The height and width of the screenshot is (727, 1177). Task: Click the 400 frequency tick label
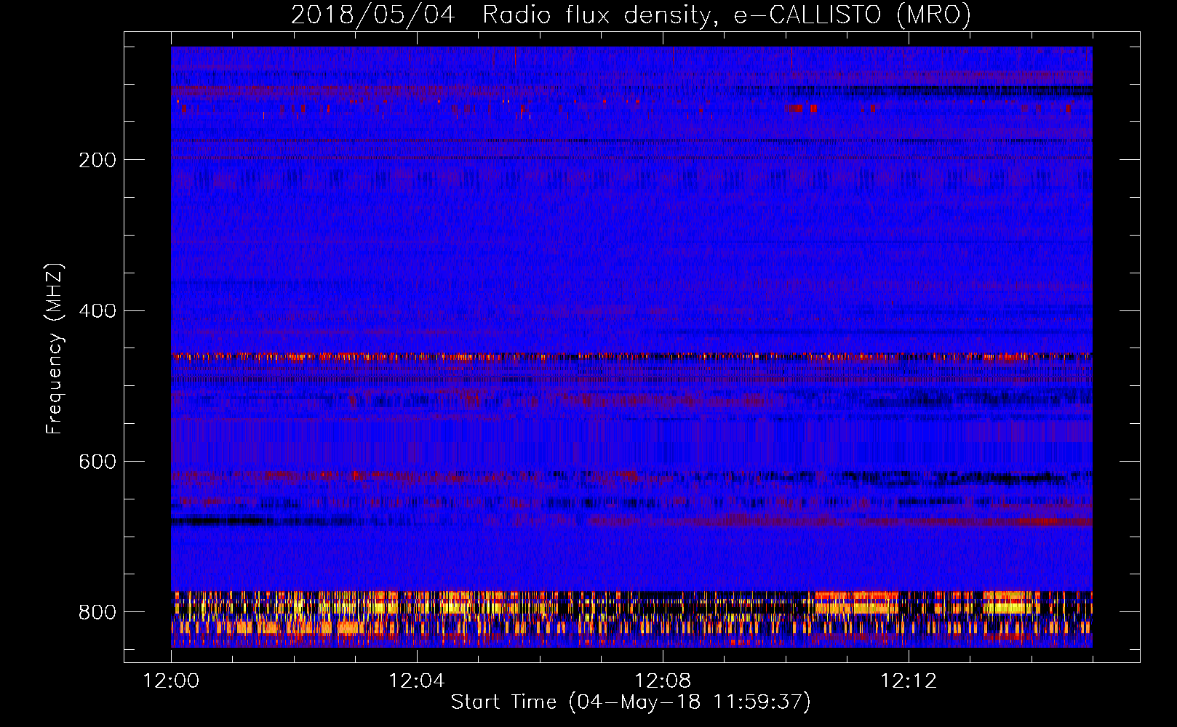(x=97, y=311)
